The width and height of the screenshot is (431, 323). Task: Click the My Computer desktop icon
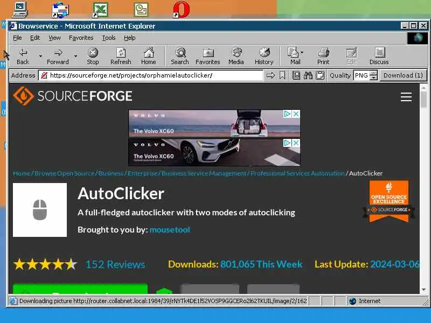(20, 10)
